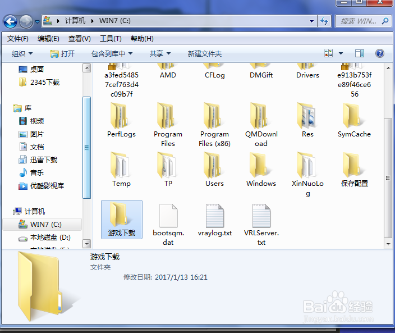Select the DMGift folder label
This screenshot has width=395, height=333.
pos(261,75)
